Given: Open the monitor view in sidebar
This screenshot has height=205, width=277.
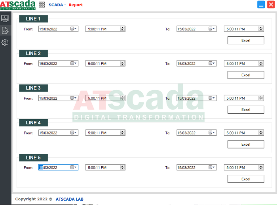Looking at the screenshot, I should [5, 18].
